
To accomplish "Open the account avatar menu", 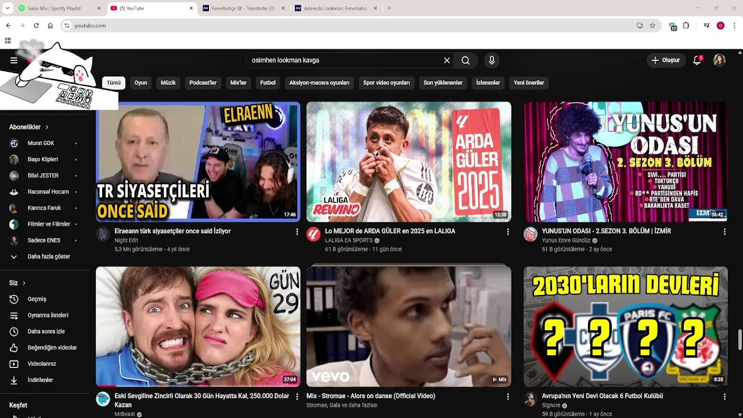I will coord(719,60).
